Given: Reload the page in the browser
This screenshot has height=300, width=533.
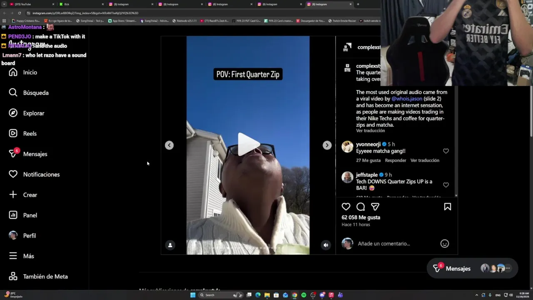Looking at the screenshot, I should [x=19, y=13].
